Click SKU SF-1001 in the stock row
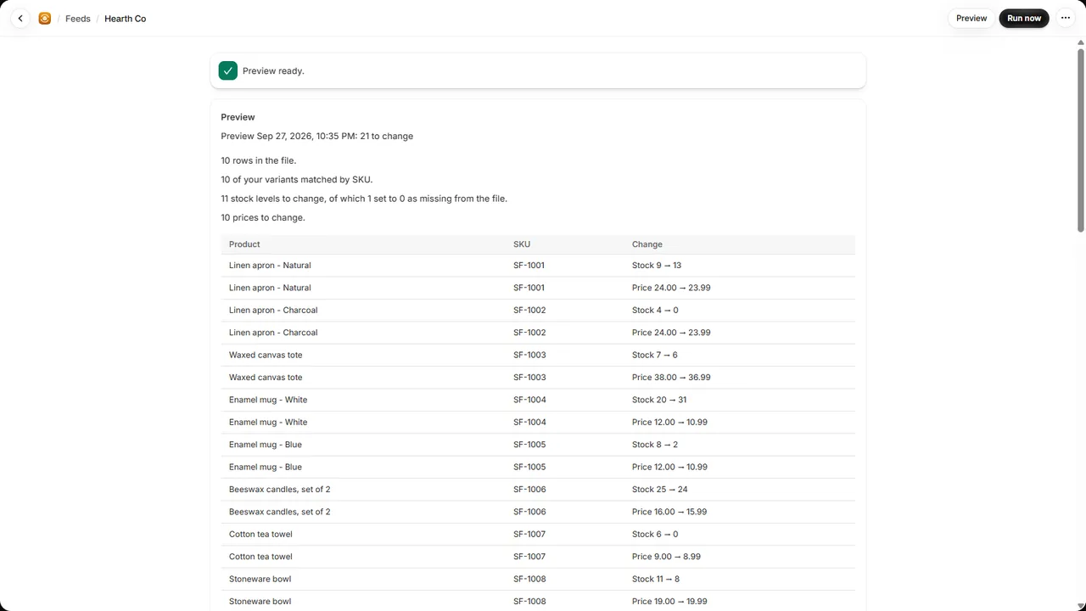 529,266
